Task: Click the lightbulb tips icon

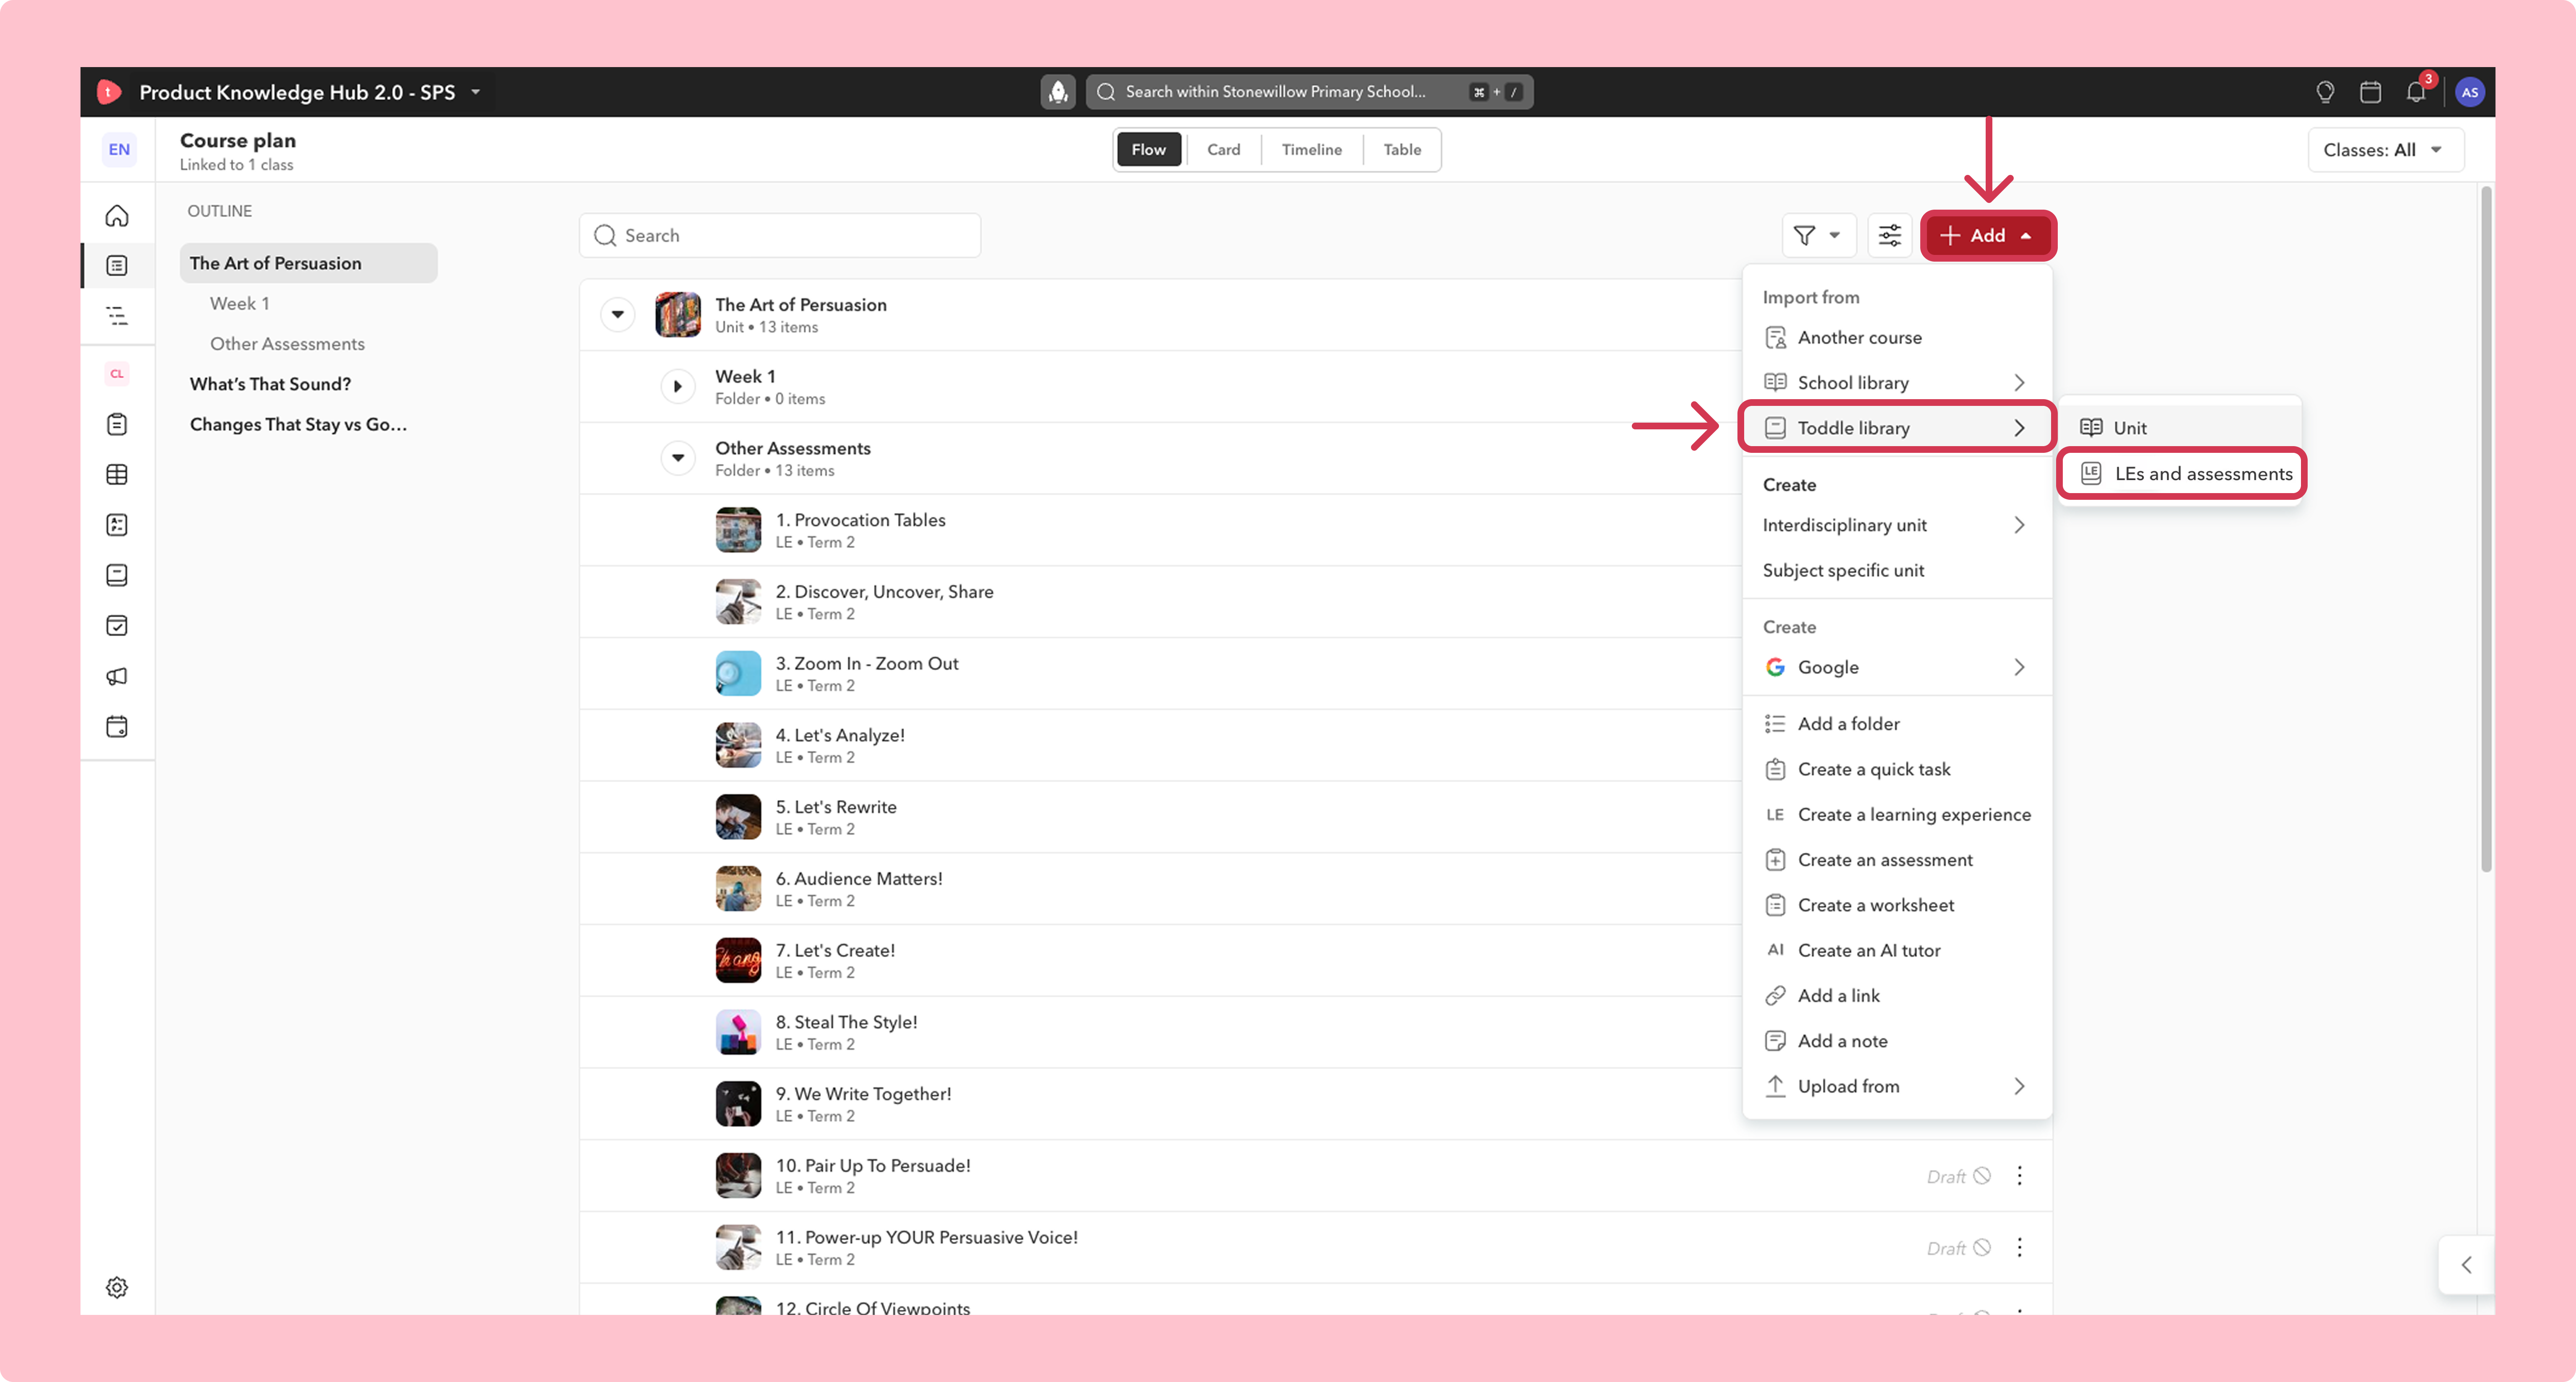Action: [x=2325, y=92]
